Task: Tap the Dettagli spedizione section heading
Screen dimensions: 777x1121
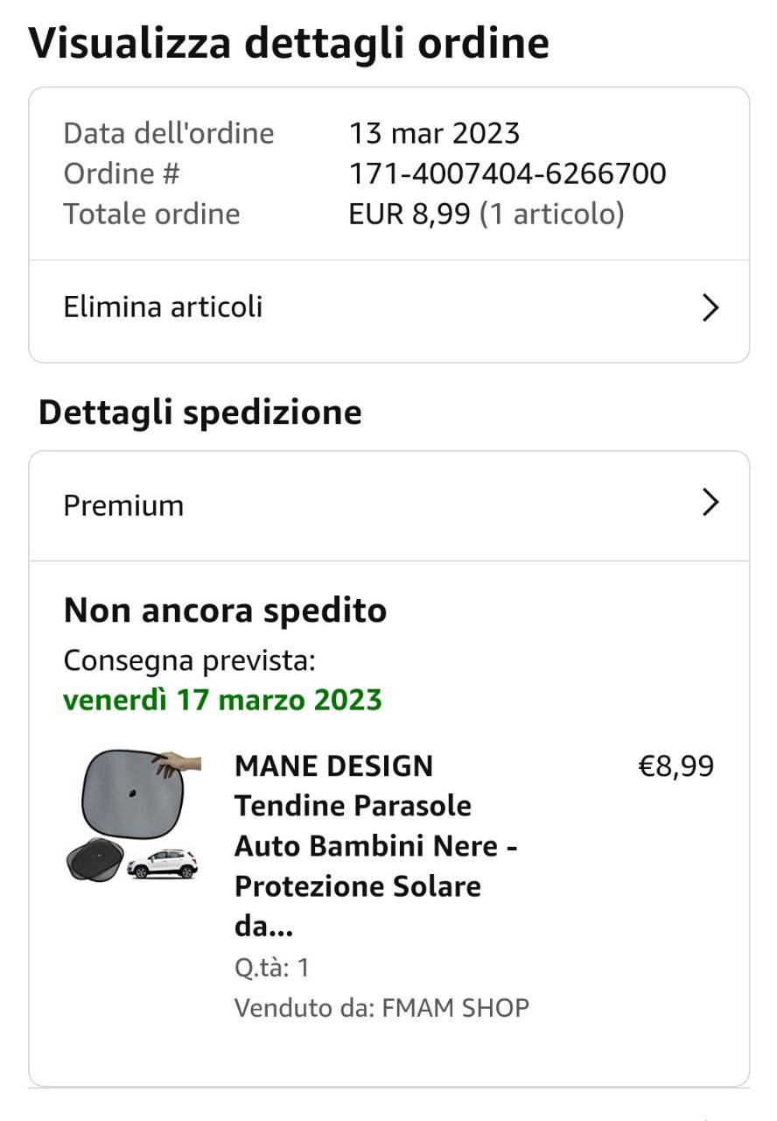Action: pos(199,412)
